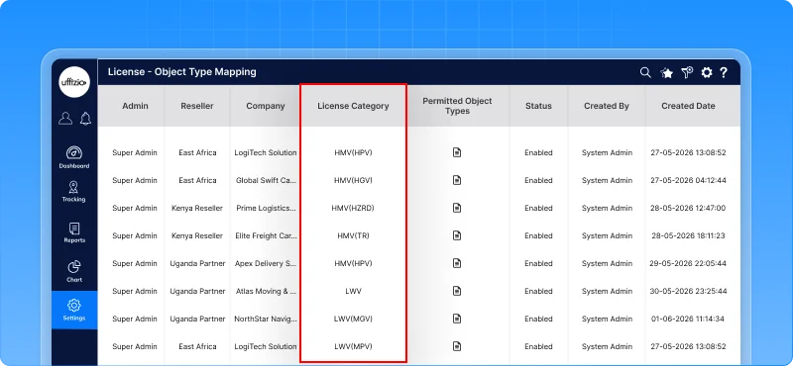Click the date 27-05-2026 04:12:44
This screenshot has width=793, height=366.
point(688,180)
